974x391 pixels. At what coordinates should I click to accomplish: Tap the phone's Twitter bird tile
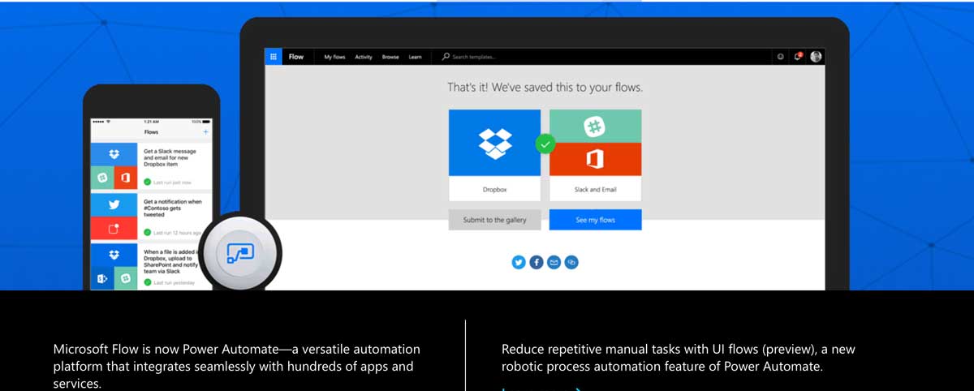coord(114,204)
